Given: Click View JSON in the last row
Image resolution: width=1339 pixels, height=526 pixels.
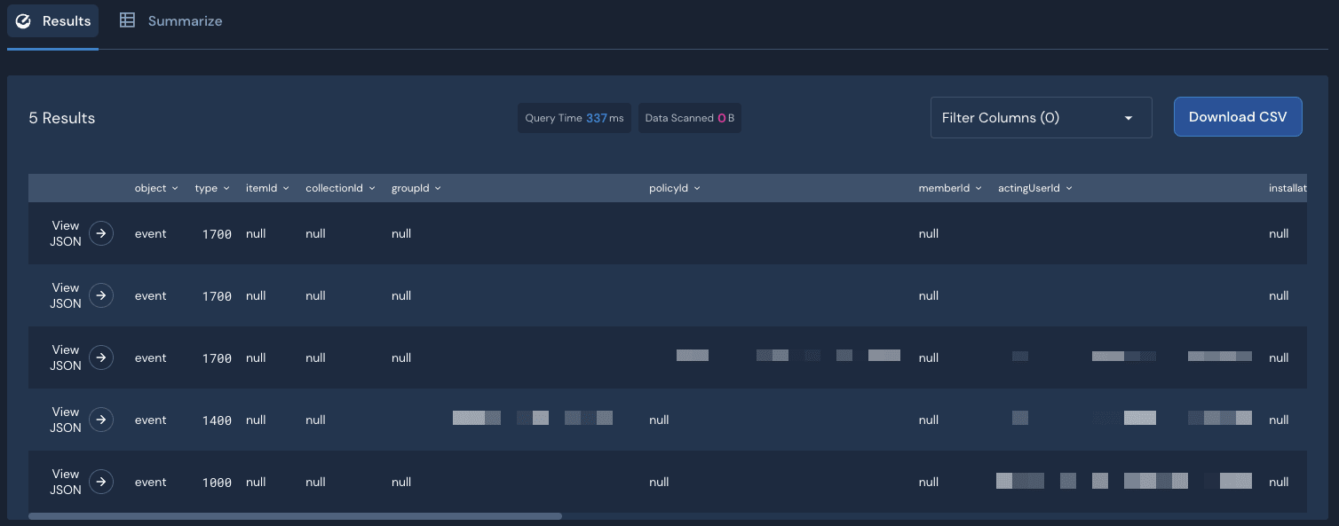Looking at the screenshot, I should pos(65,482).
